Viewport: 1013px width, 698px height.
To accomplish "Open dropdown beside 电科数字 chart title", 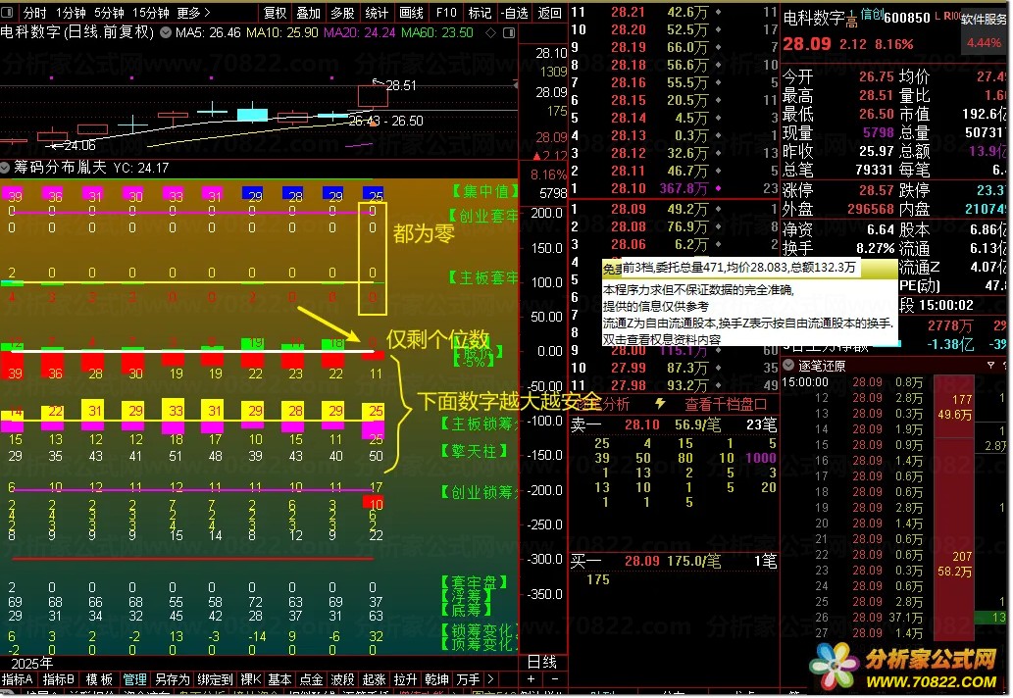I will [x=166, y=32].
